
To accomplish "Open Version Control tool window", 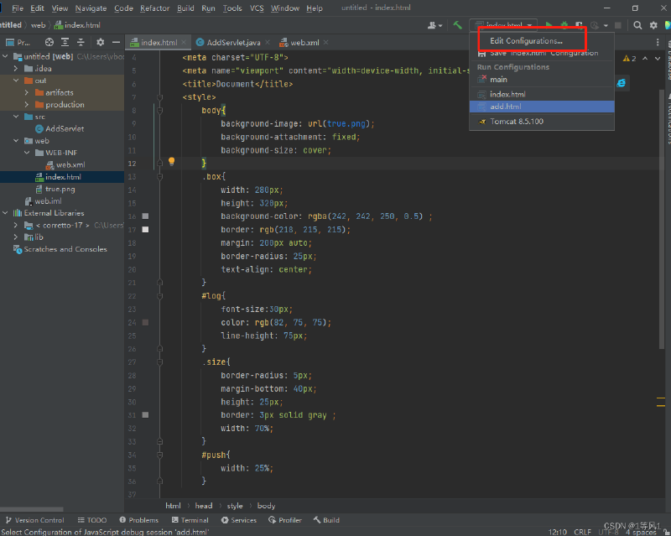I will coord(34,520).
